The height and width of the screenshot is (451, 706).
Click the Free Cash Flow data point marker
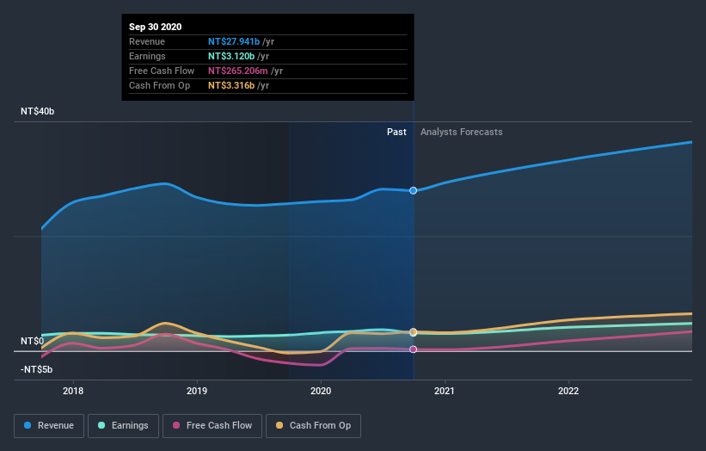click(x=414, y=349)
